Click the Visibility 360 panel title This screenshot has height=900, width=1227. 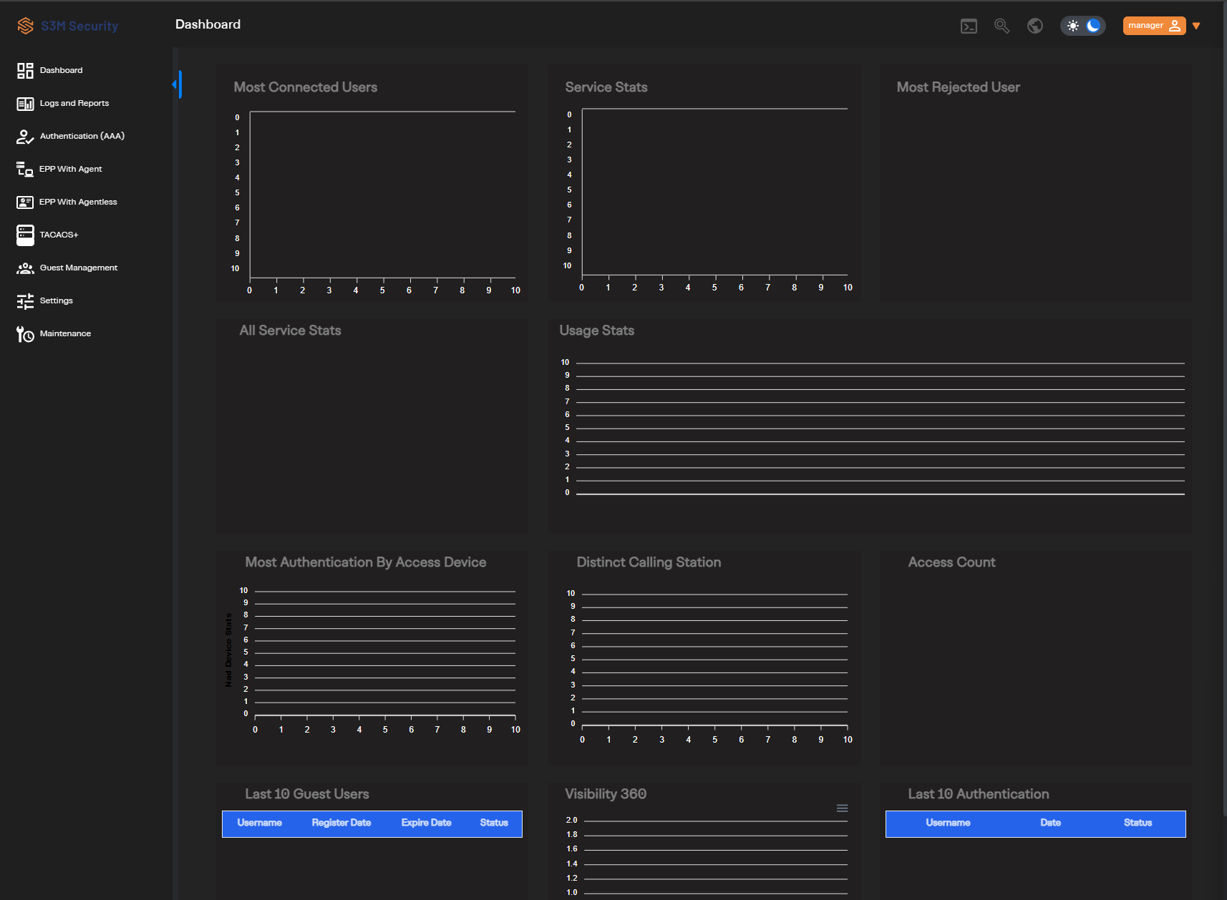tap(606, 794)
